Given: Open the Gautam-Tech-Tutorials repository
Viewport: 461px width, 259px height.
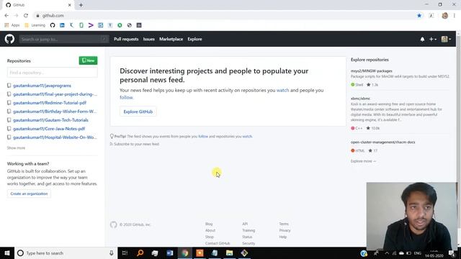Looking at the screenshot, I should (x=50, y=120).
